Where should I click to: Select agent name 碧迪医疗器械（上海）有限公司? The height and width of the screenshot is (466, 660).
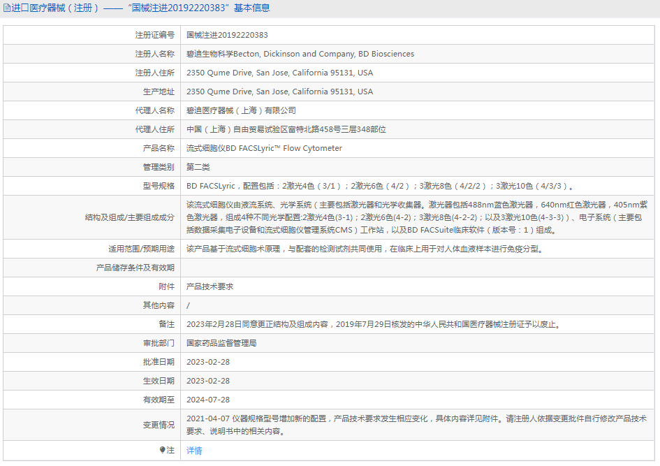(241, 110)
